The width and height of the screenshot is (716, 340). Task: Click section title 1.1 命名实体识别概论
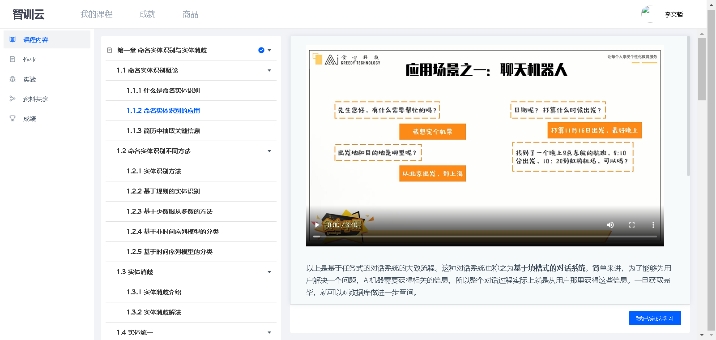pyautogui.click(x=147, y=70)
